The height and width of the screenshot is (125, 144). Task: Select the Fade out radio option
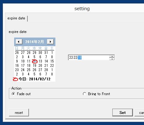click(13, 94)
